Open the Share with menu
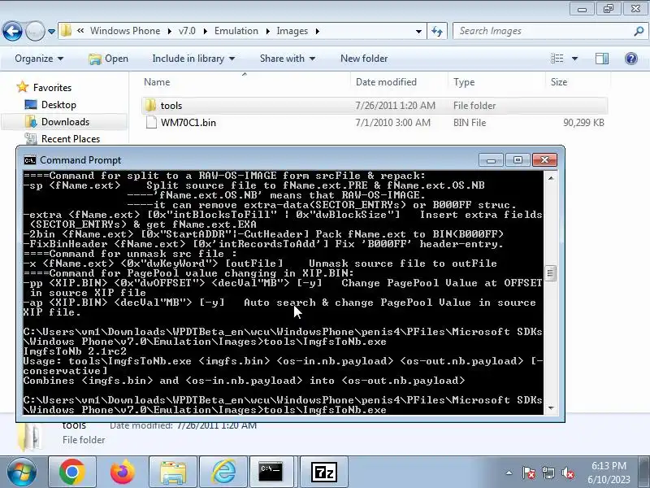This screenshot has height=488, width=650. (288, 59)
